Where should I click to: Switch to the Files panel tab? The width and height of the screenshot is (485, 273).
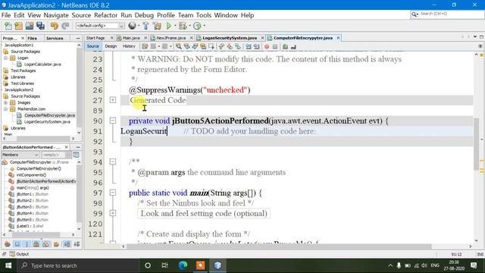(32, 38)
